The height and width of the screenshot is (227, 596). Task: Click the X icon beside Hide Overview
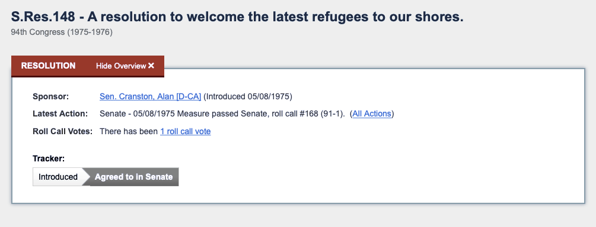[151, 66]
